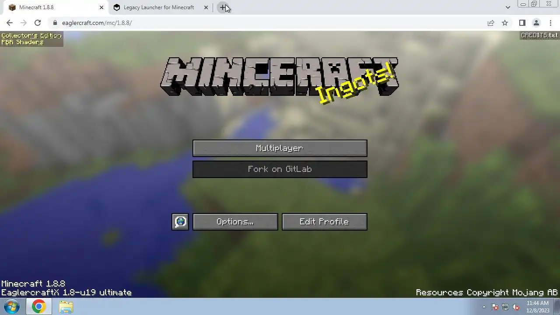The image size is (560, 315).
Task: View site security lock info
Action: tap(55, 23)
